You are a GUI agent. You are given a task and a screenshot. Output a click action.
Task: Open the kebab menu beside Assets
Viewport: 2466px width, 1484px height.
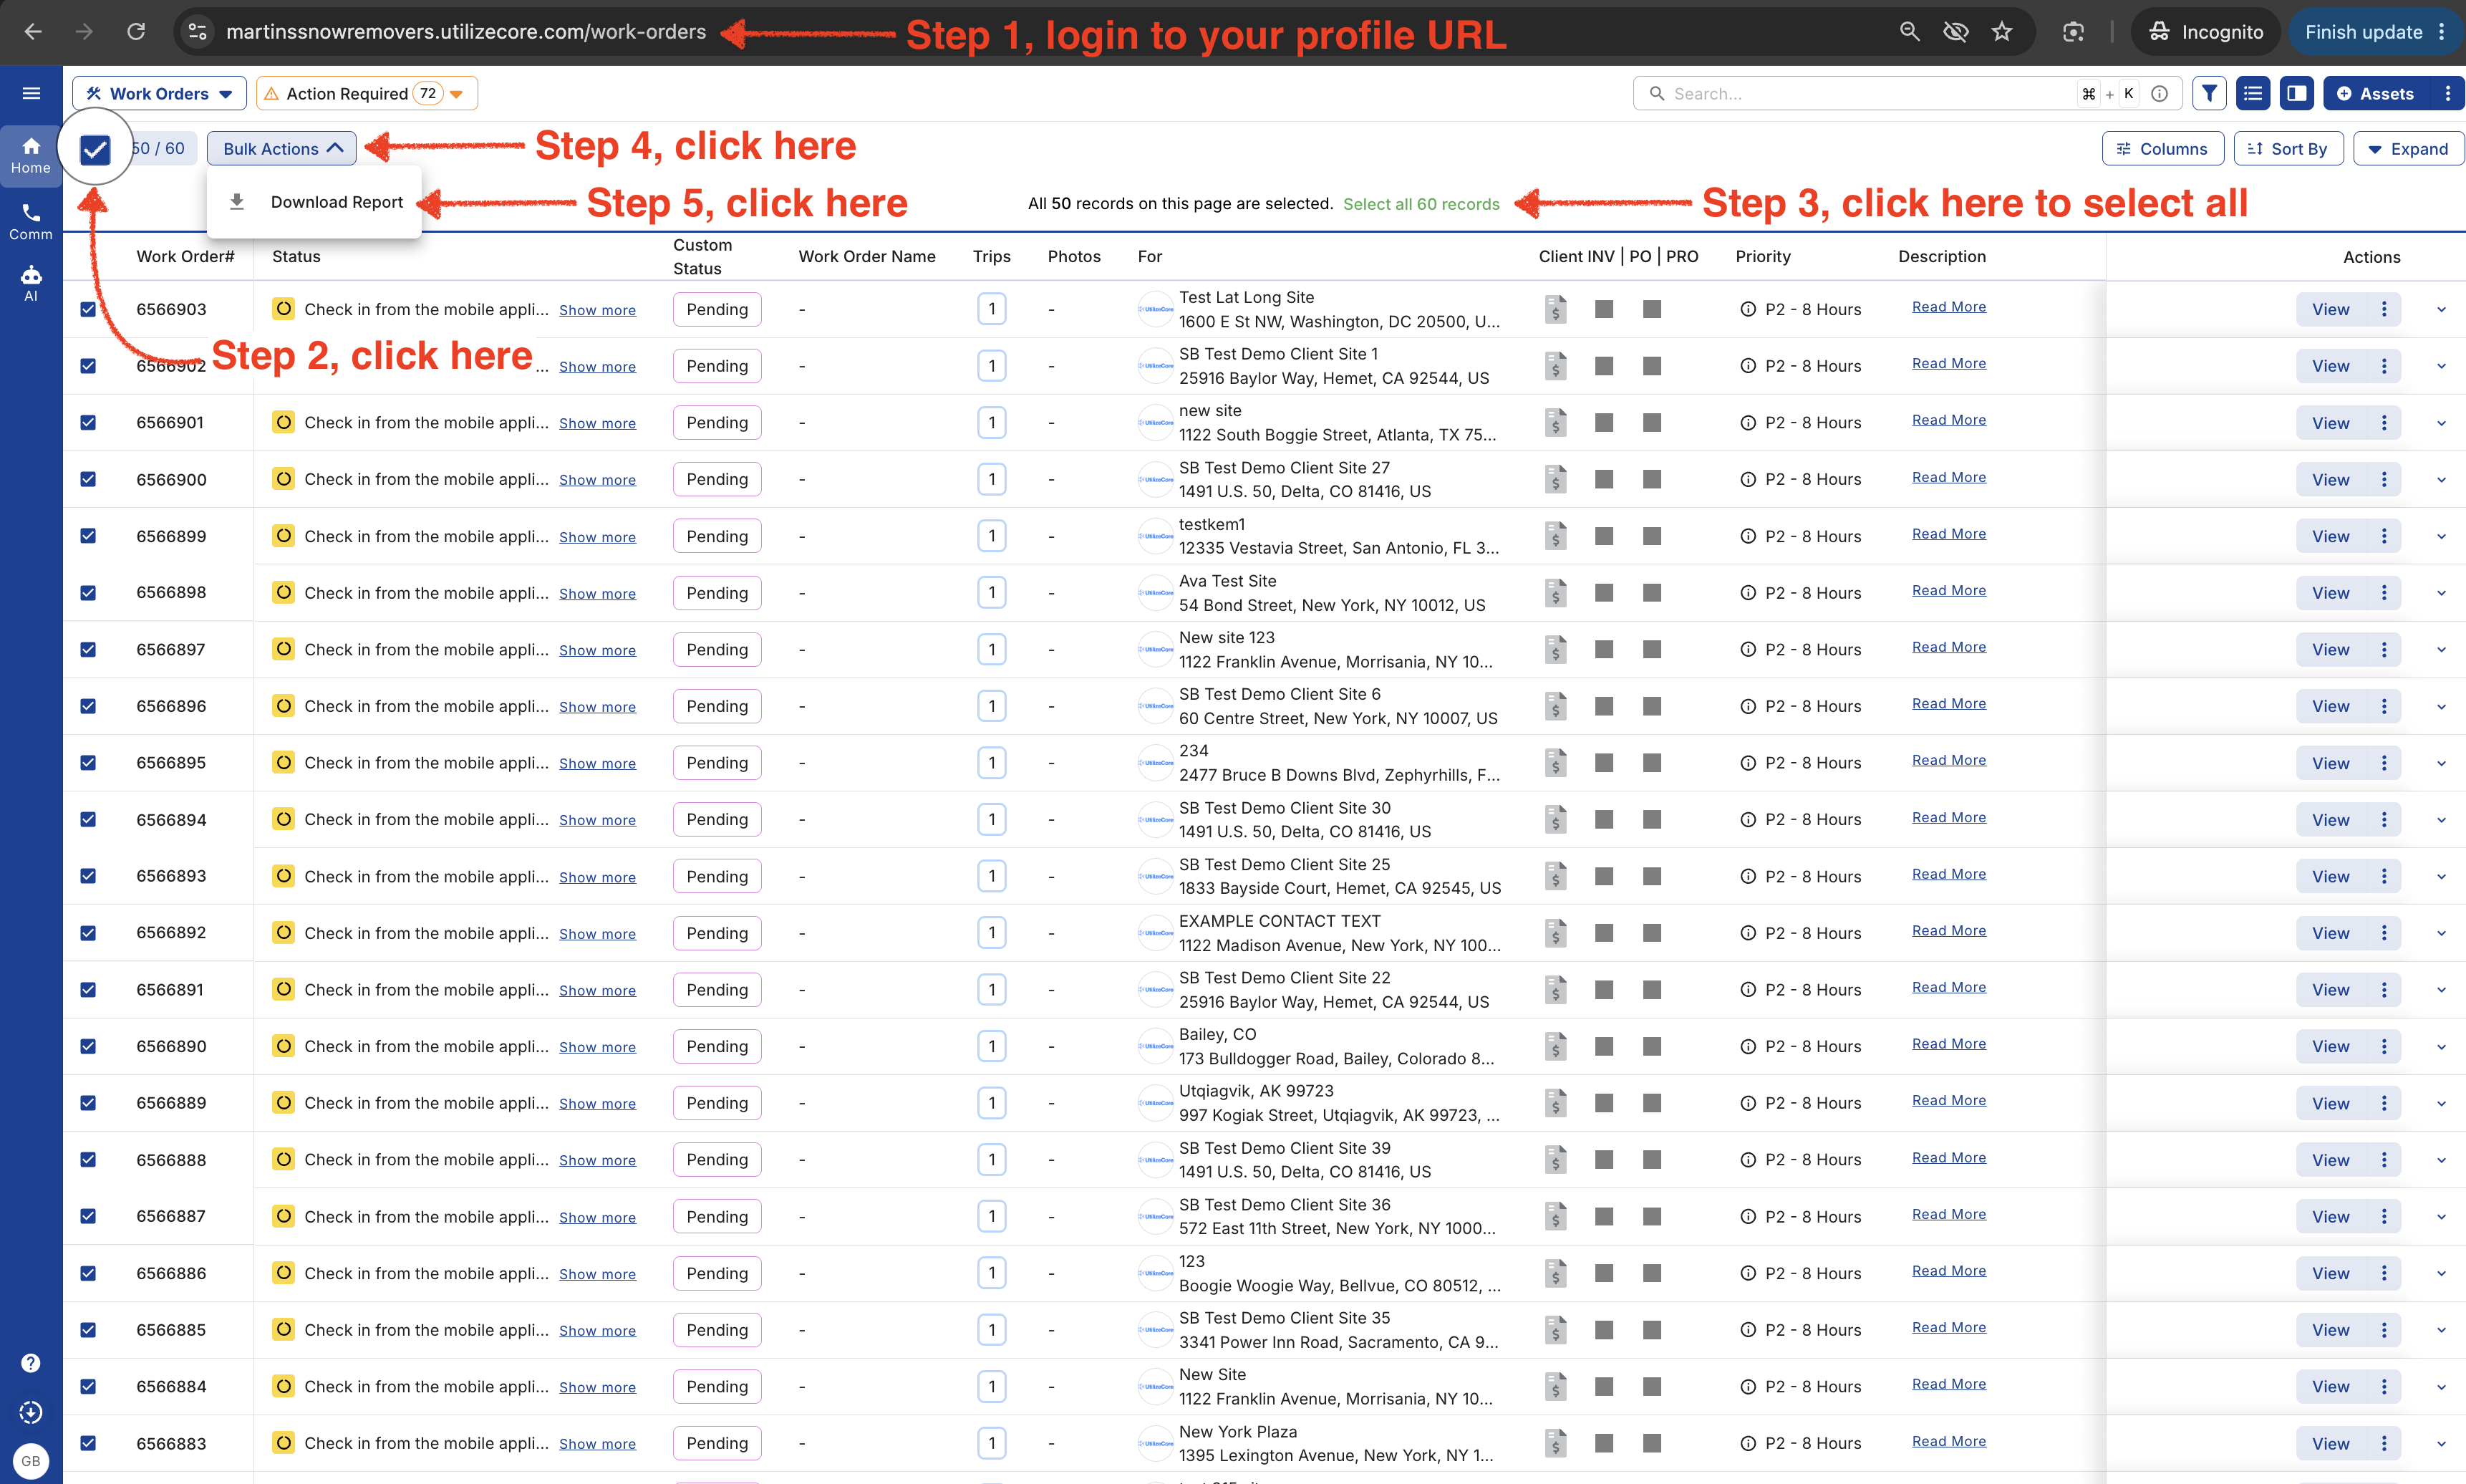2447,93
